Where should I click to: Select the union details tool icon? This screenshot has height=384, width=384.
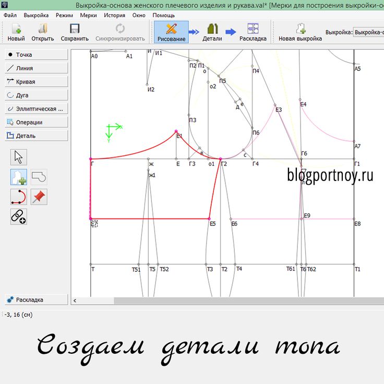[x=39, y=177]
